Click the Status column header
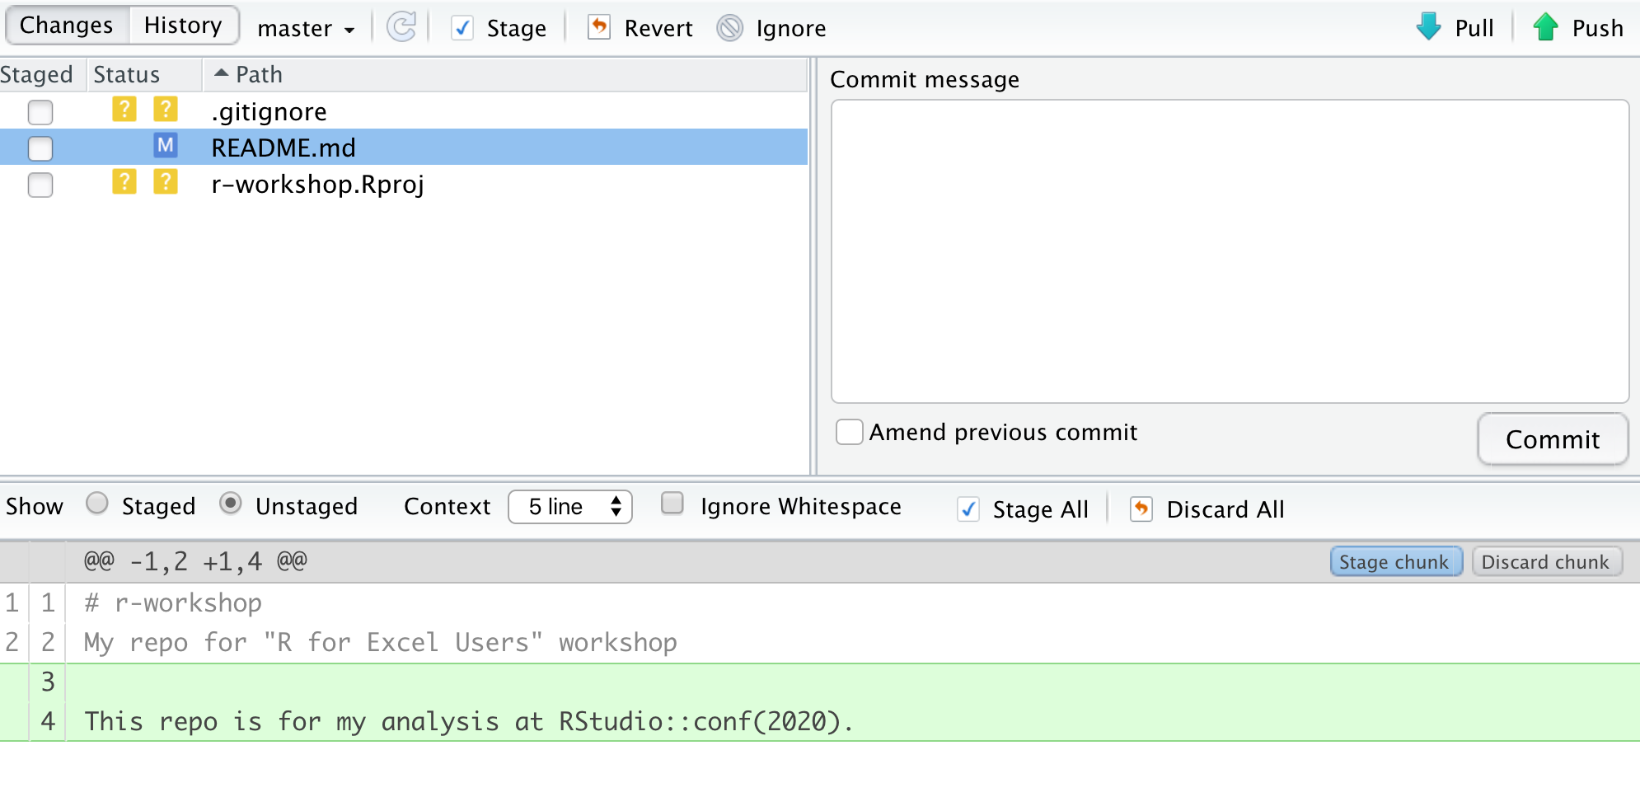 coord(145,75)
